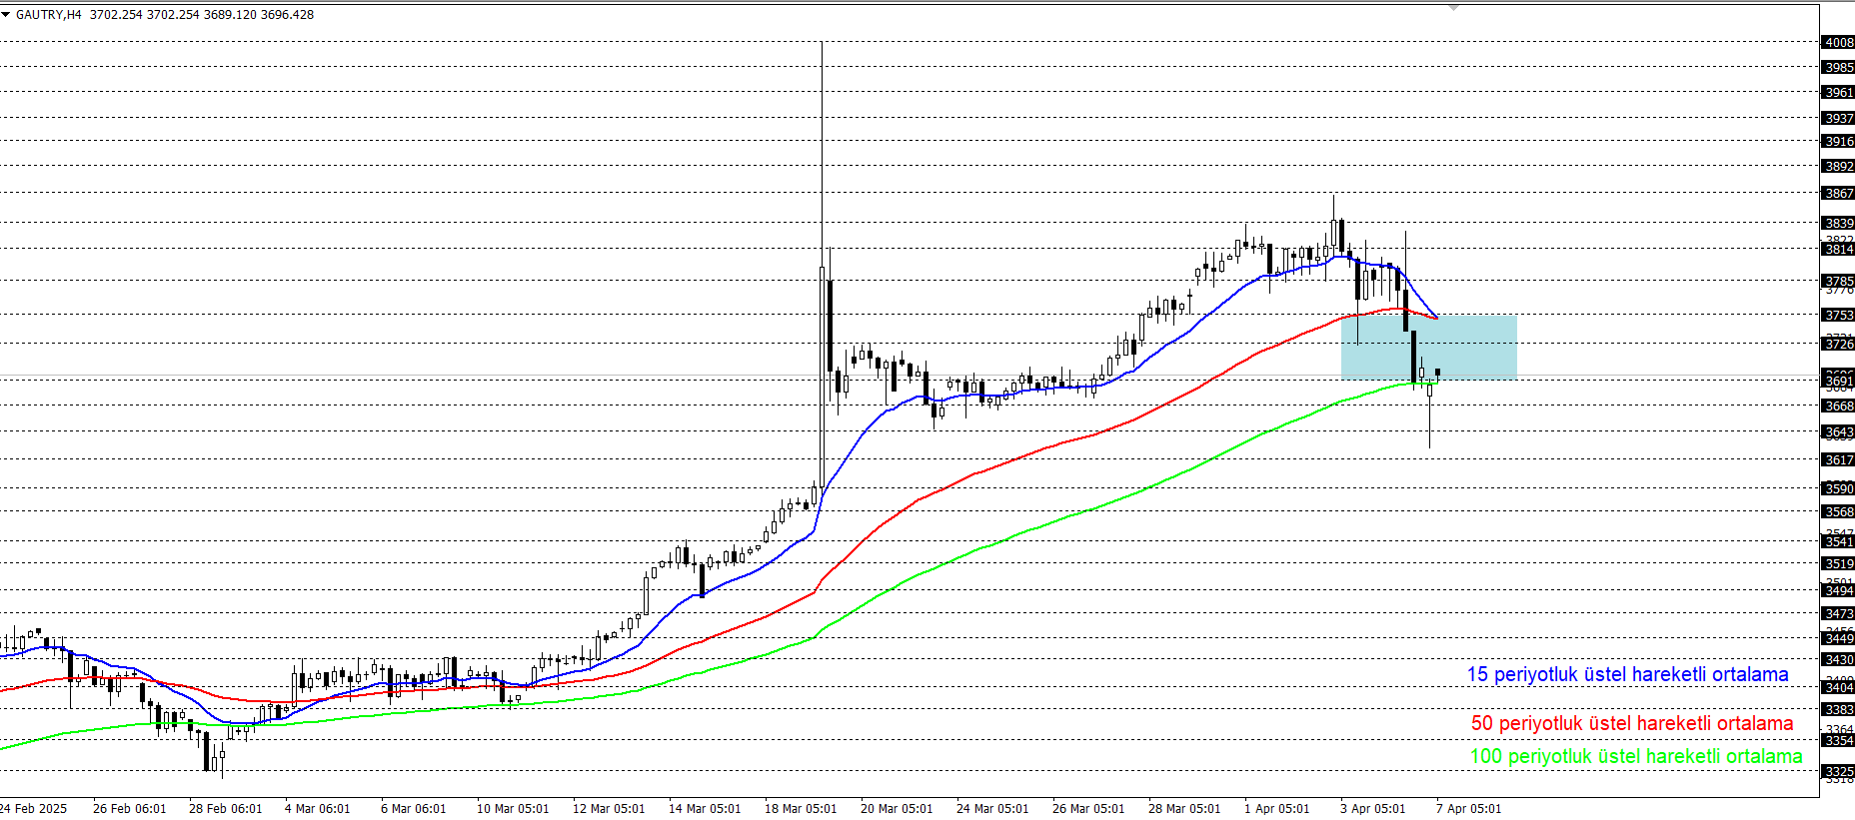
Task: Click the 3961 price level label
Action: click(1838, 92)
